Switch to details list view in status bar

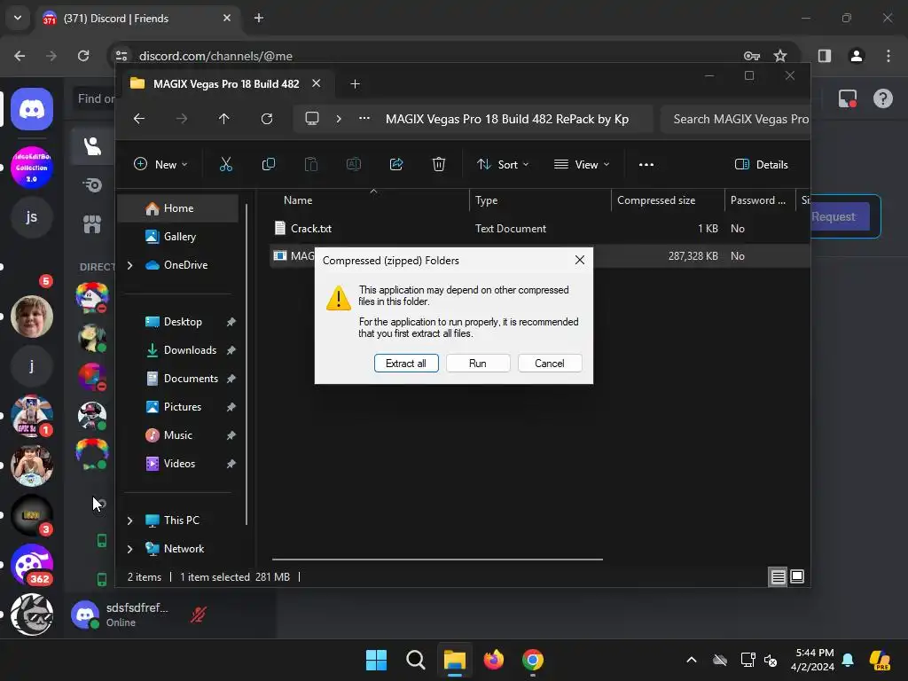click(x=778, y=576)
